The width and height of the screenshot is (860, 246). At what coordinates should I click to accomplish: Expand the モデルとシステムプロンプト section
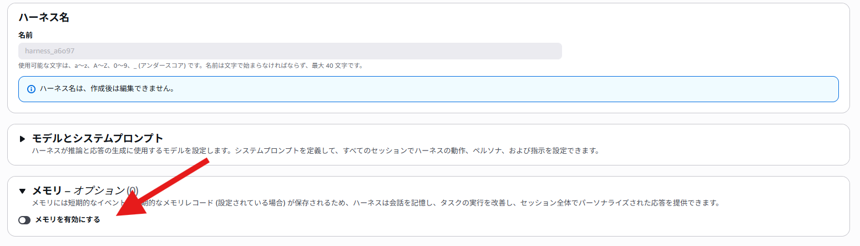coord(23,138)
